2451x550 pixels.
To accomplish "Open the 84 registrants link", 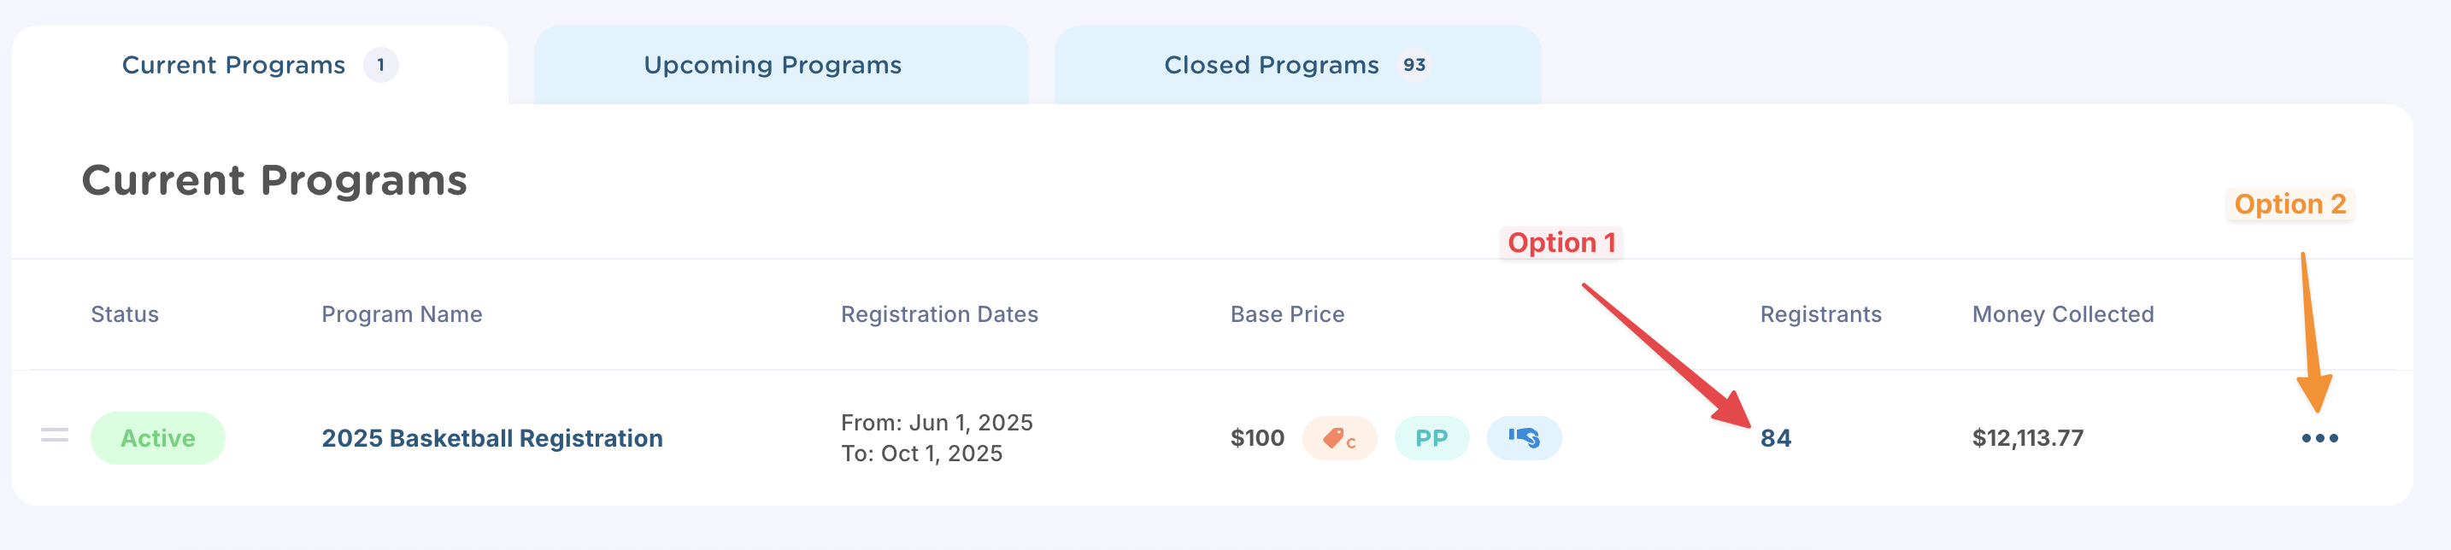I will [1776, 438].
